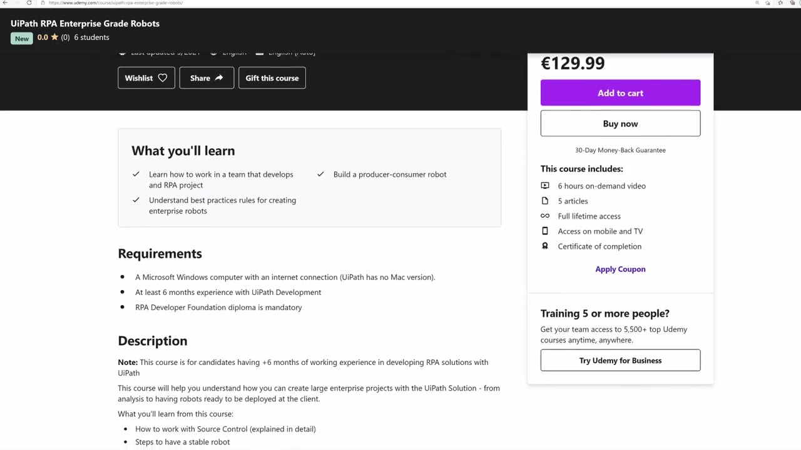Click checkmark beside 'Build a producer-consumer robot'
Image resolution: width=801 pixels, height=450 pixels.
pyautogui.click(x=320, y=174)
